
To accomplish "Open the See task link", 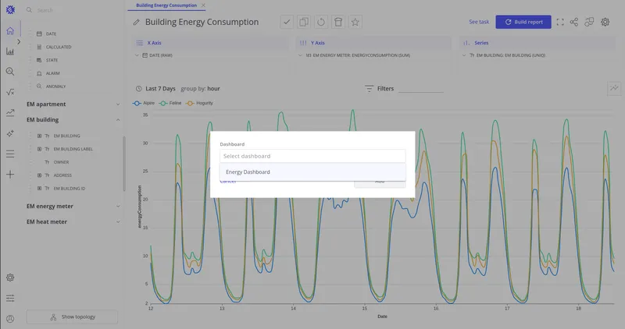I will point(479,22).
